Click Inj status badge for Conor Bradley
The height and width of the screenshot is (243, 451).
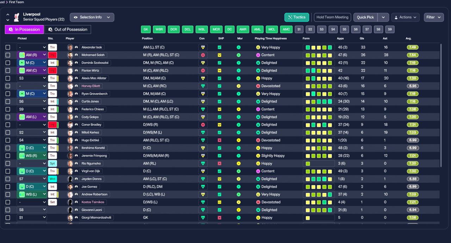(x=52, y=125)
